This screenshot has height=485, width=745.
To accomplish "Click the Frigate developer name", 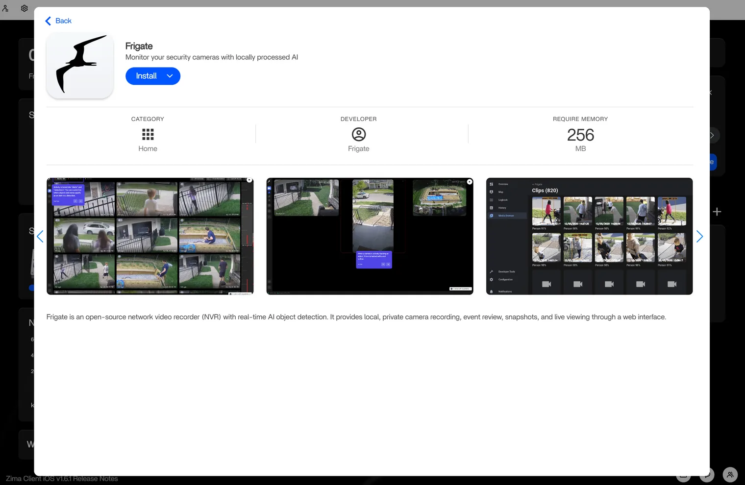I will (x=359, y=148).
